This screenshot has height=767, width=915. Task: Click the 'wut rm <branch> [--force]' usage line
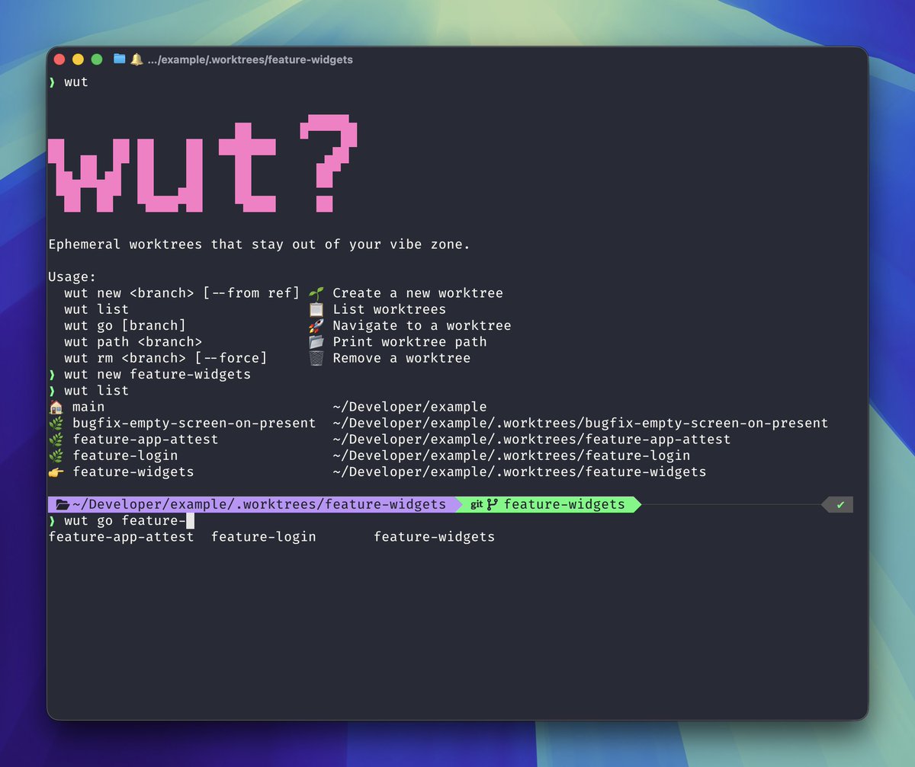[166, 358]
